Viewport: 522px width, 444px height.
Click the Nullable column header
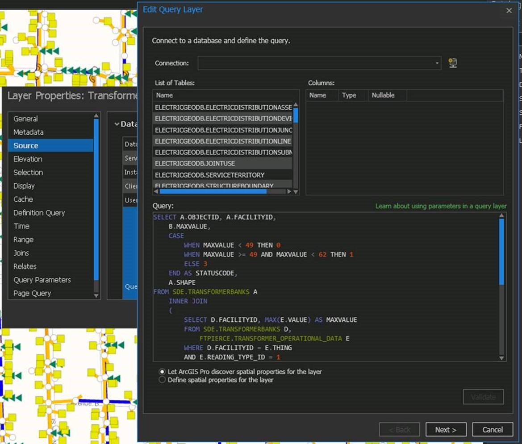382,95
